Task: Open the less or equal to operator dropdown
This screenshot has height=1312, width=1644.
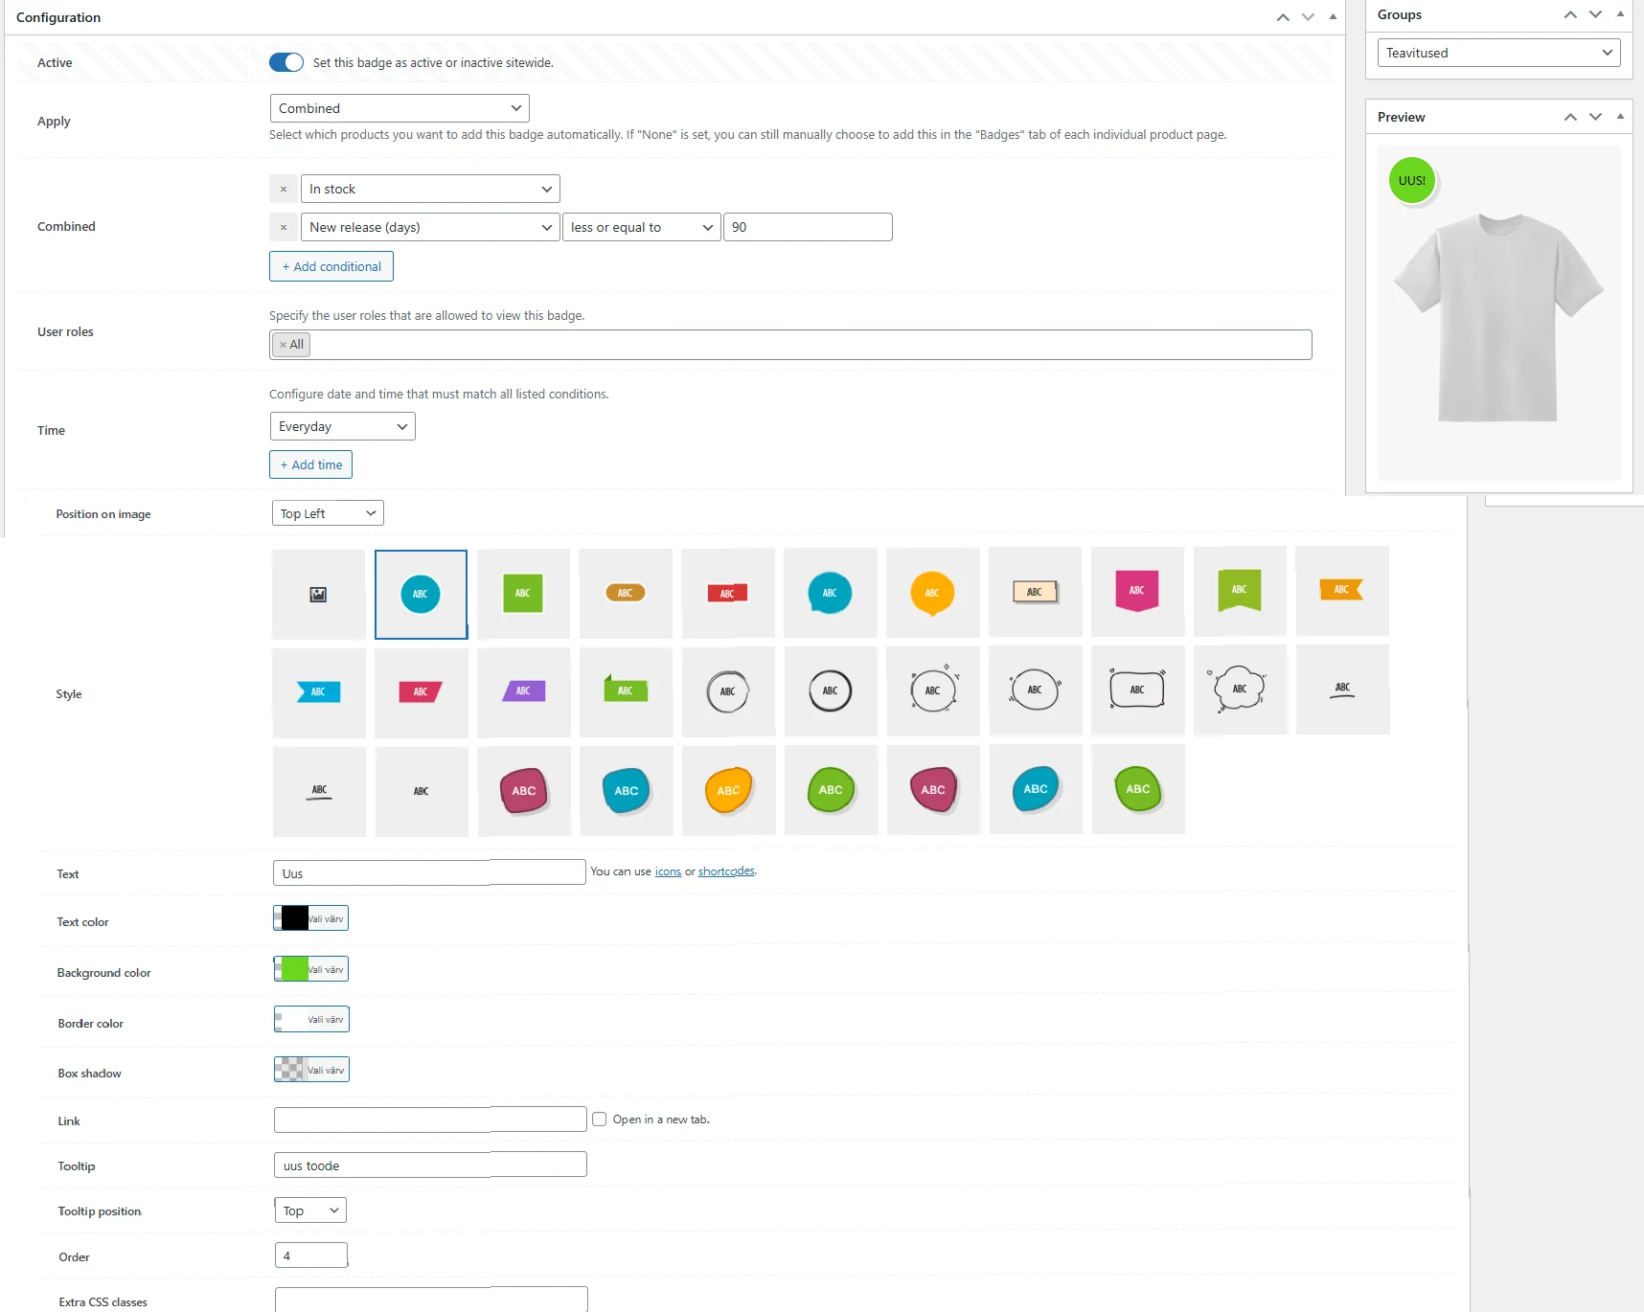Action: click(x=641, y=228)
